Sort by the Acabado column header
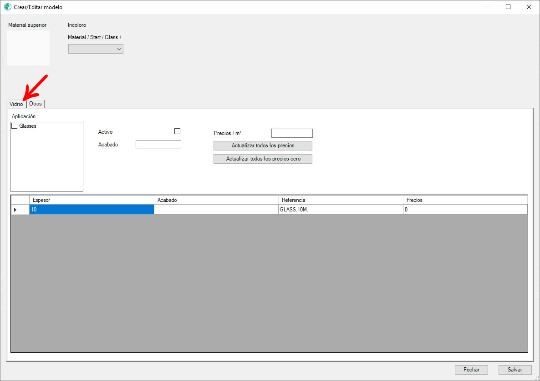 click(216, 200)
